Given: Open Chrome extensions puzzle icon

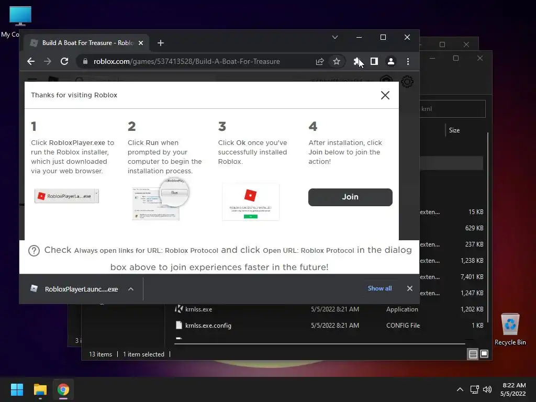Looking at the screenshot, I should (x=357, y=62).
